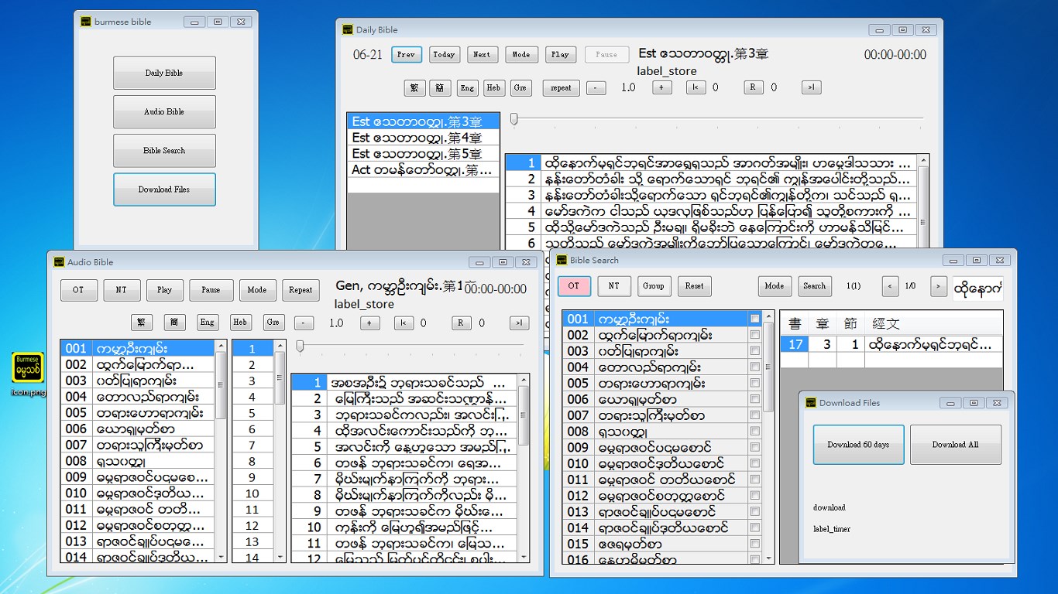
Task: Select book 003 in Audio Bible list
Action: (137, 381)
